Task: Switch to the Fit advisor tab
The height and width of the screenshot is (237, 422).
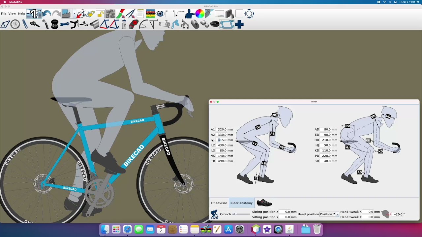Action: [x=219, y=203]
